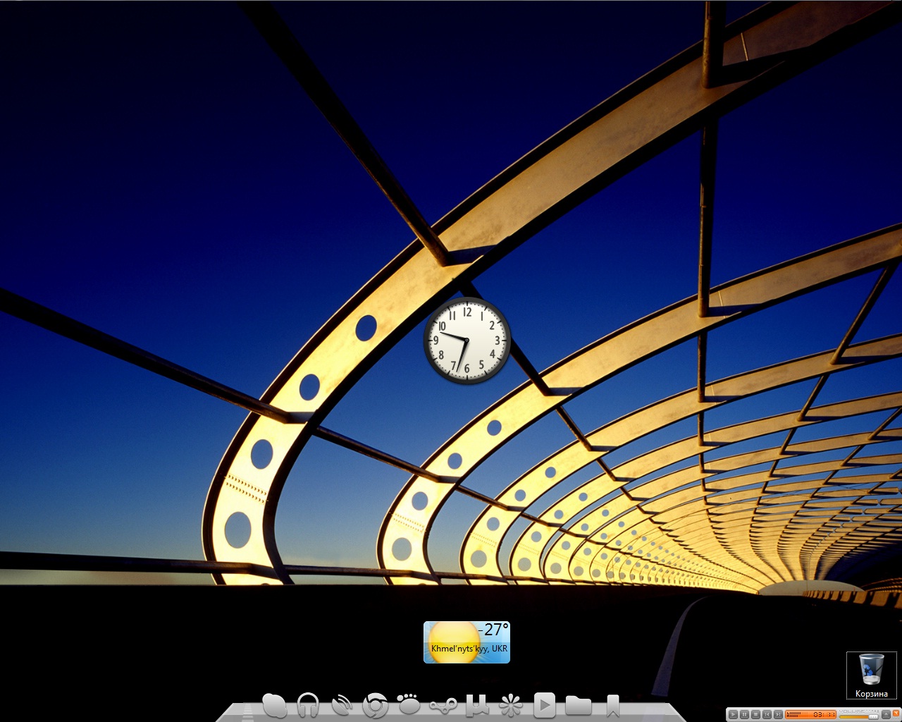Open the Khmel'nyts'kyy weather gadget
The width and height of the screenshot is (902, 722).
pyautogui.click(x=467, y=642)
